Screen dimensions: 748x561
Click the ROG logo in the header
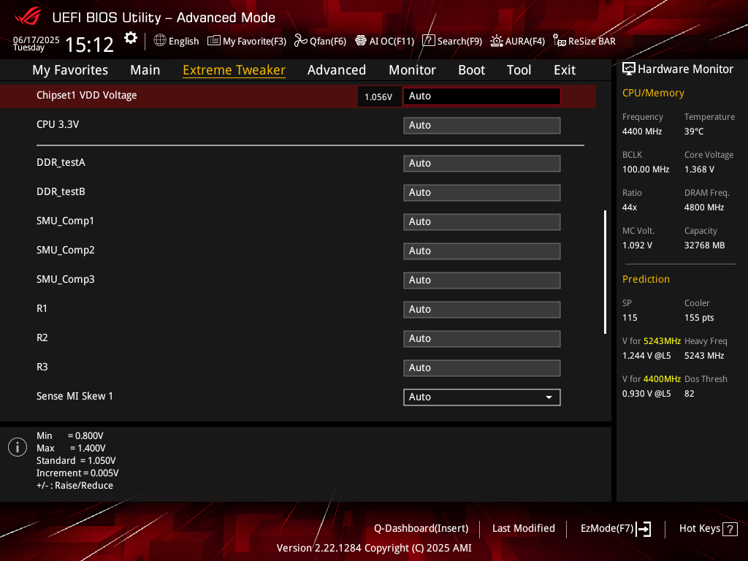click(x=28, y=17)
